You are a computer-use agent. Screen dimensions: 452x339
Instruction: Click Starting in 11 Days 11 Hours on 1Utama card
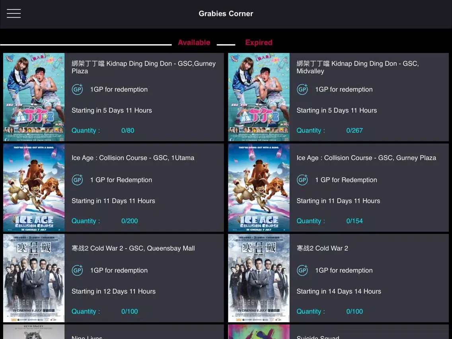tap(113, 201)
